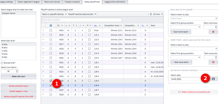Click Make schedule (not possible yet) button
The image size is (219, 104).
click(194, 92)
